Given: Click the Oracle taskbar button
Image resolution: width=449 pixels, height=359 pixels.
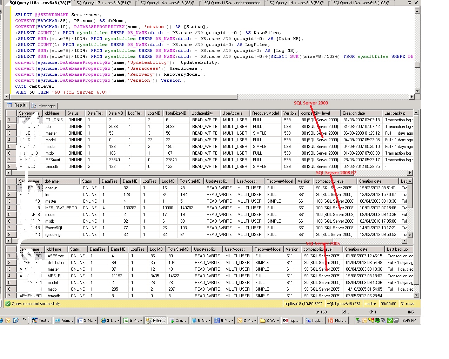Looking at the screenshot, I should 177,320.
